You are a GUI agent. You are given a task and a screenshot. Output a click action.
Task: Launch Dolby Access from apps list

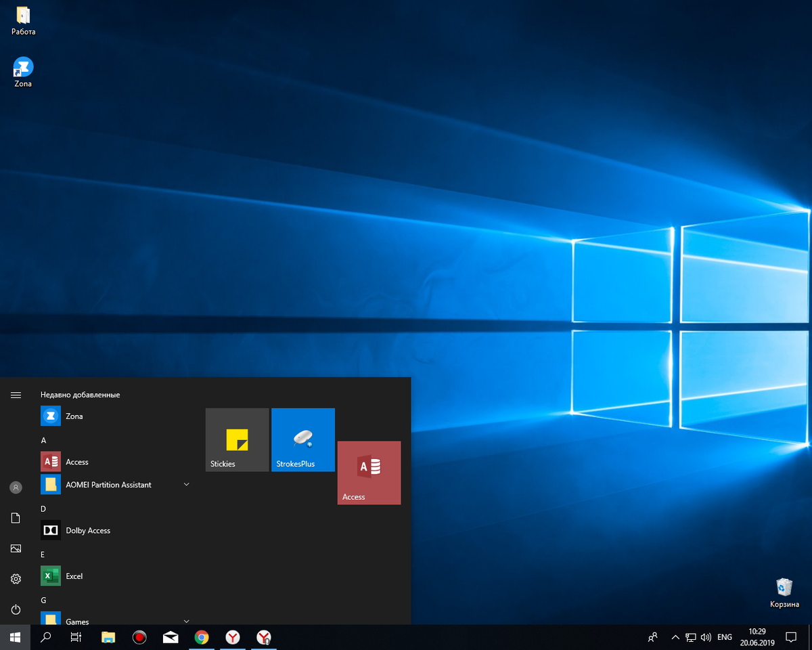tap(116, 530)
